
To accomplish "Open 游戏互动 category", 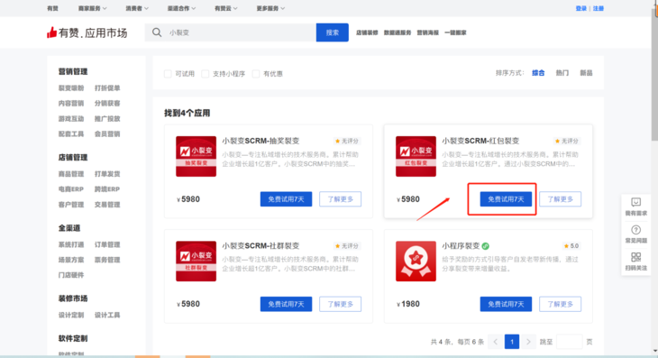I will pos(71,119).
